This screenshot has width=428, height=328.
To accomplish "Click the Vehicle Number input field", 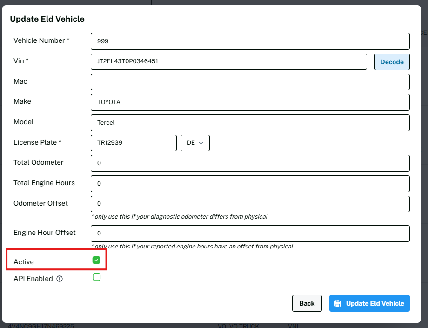I will 250,41.
